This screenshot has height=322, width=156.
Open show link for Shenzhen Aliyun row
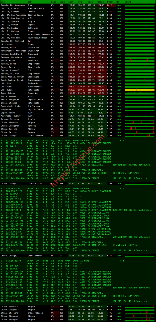coord(119,123)
